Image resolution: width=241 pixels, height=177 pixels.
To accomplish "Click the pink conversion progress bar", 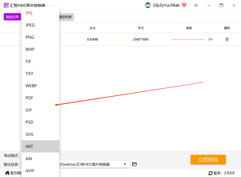I will (x=188, y=39).
